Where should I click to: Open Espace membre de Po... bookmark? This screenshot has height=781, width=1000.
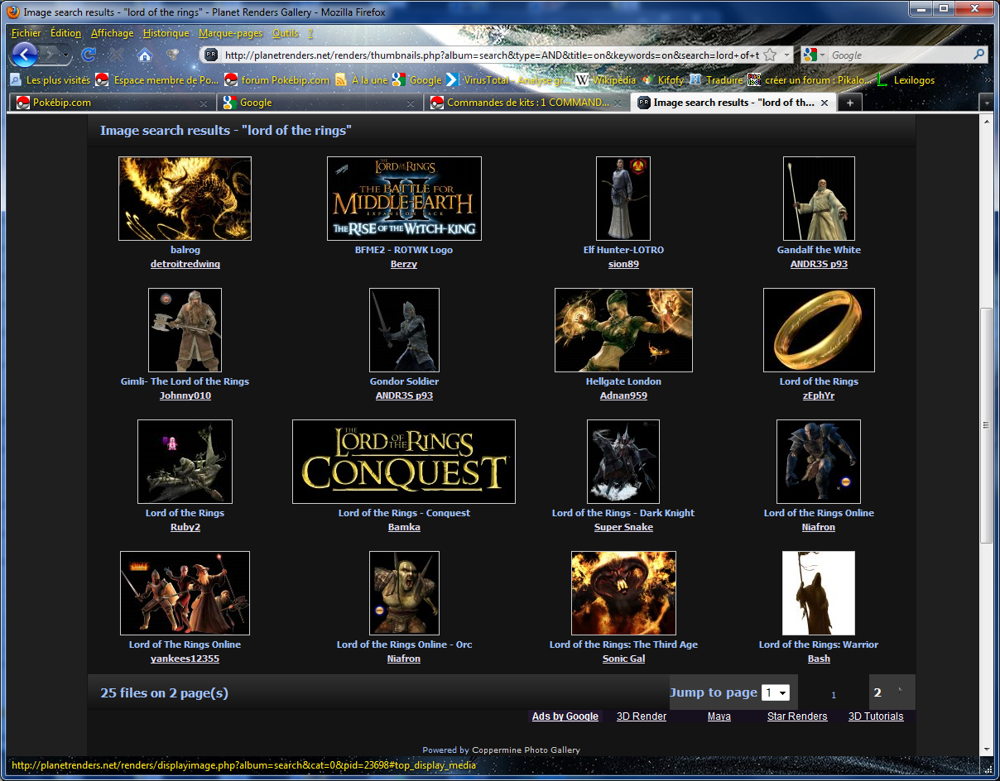tap(157, 80)
